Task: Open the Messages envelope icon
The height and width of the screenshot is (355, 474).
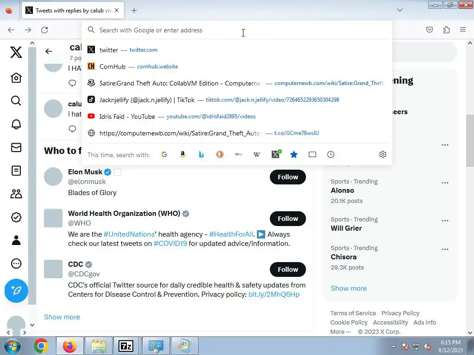Action: tap(16, 147)
